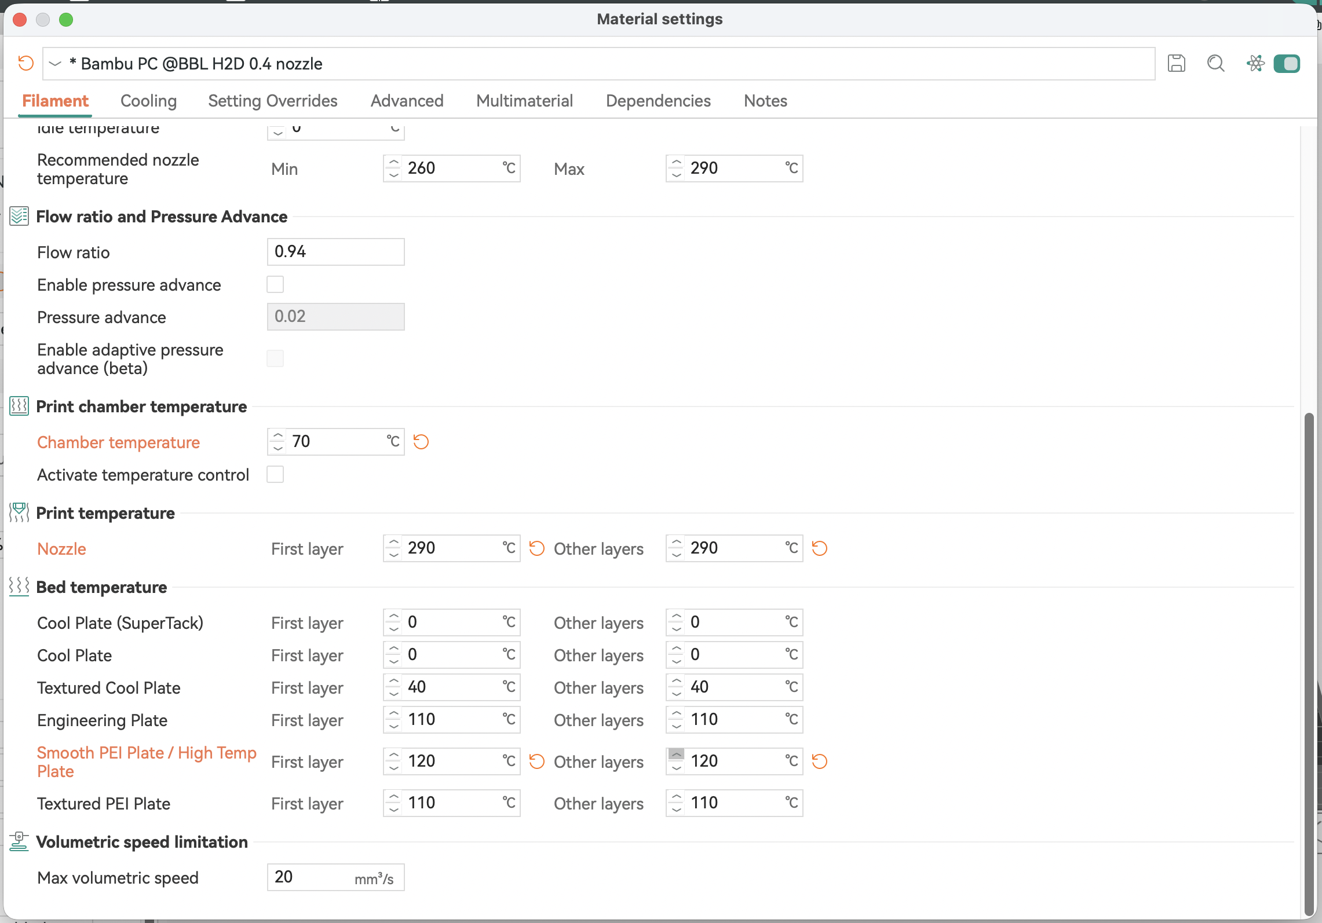Click the Cool Plate first layer value field

tap(452, 655)
